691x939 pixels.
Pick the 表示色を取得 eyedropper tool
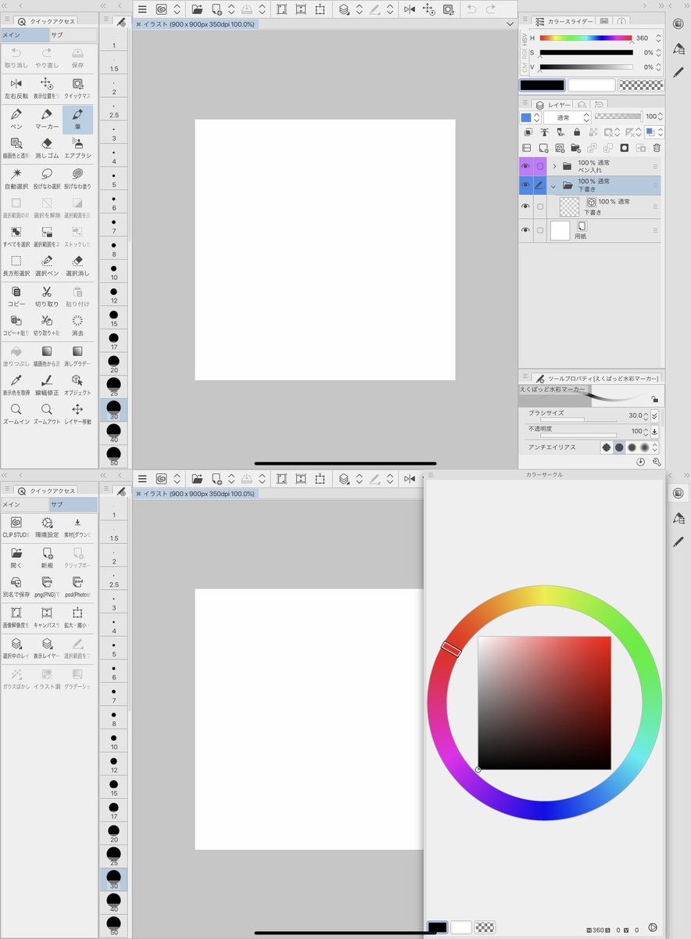(x=16, y=384)
